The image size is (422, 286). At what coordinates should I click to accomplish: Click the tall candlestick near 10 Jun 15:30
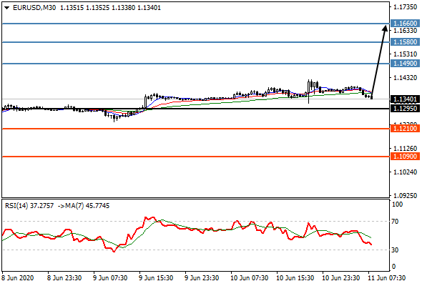tap(308, 92)
